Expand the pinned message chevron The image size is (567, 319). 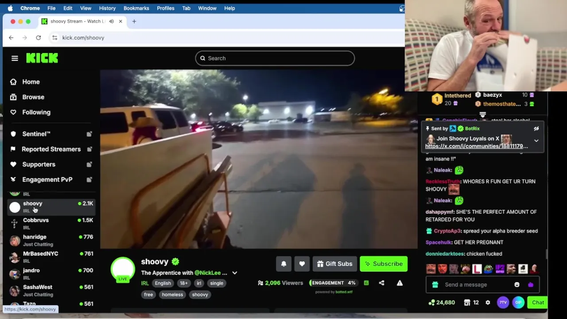tap(536, 141)
